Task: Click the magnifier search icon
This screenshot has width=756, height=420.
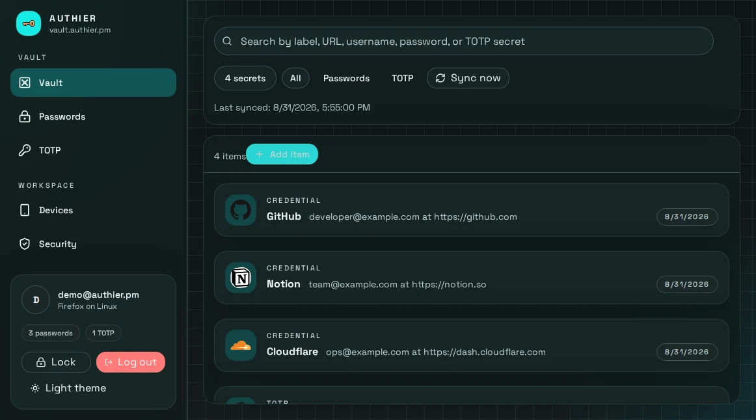Action: point(227,41)
